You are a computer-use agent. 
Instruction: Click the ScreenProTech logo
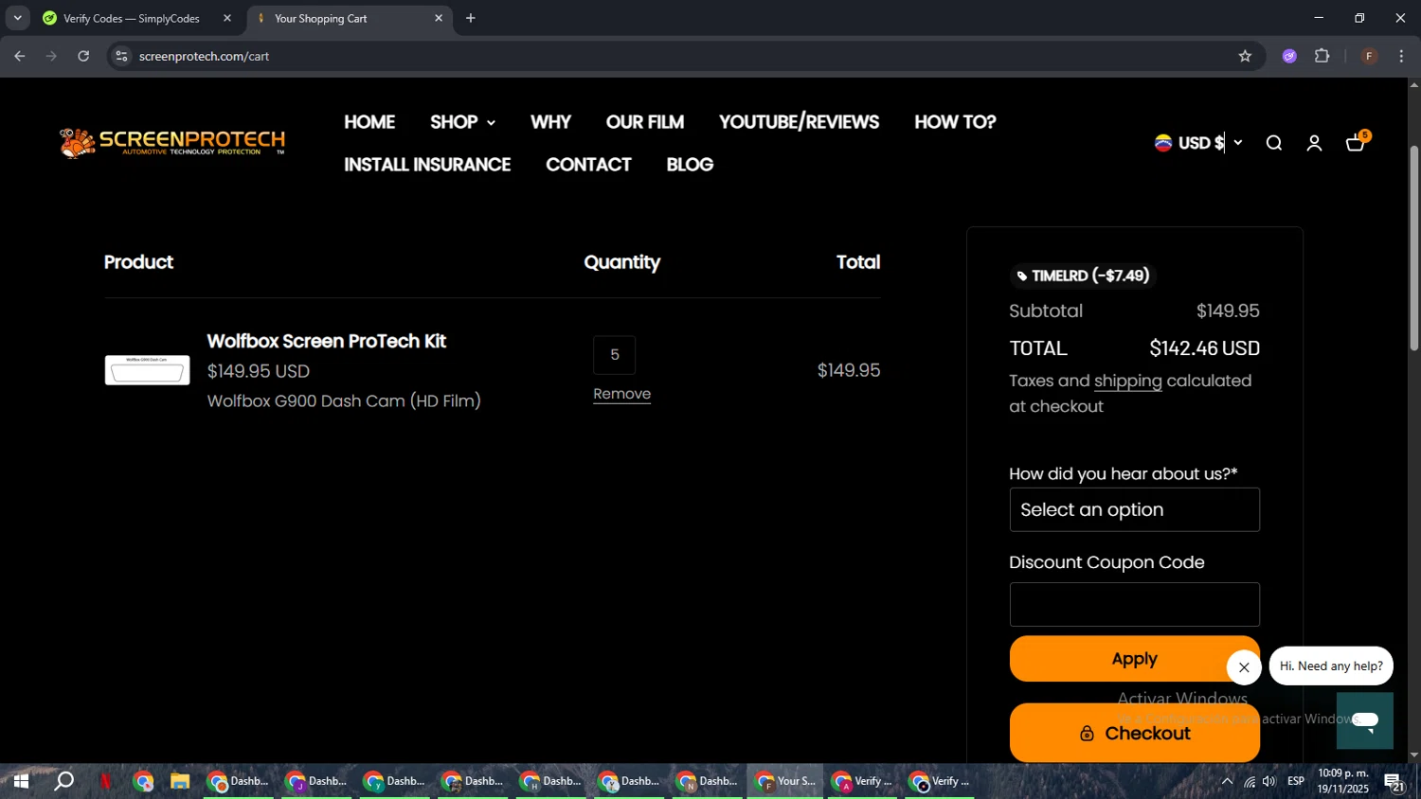(x=172, y=142)
